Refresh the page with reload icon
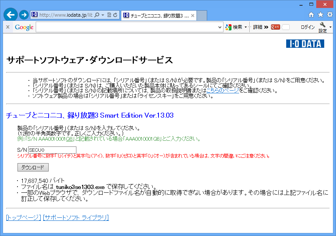Viewport: 336px width, 236px height. [x=115, y=15]
